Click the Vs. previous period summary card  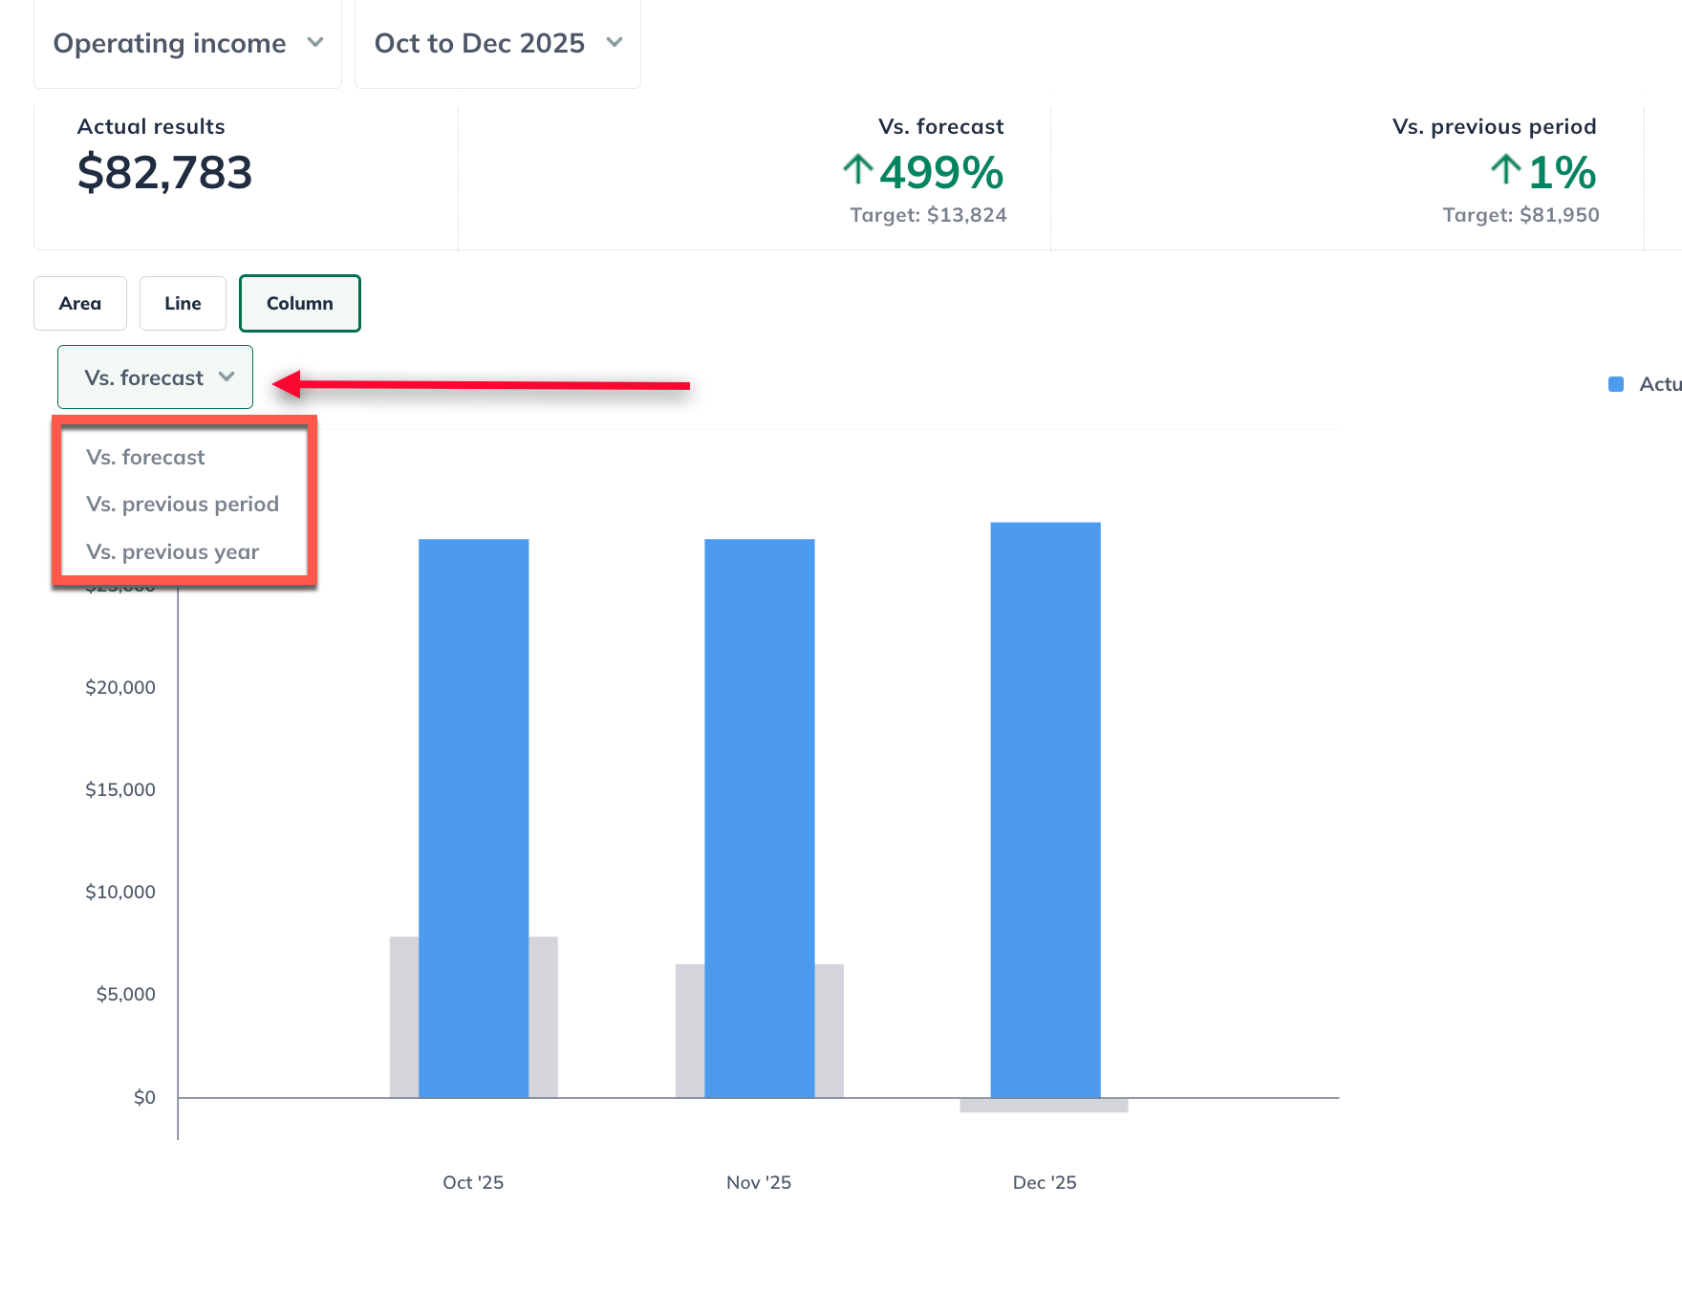tap(1348, 178)
